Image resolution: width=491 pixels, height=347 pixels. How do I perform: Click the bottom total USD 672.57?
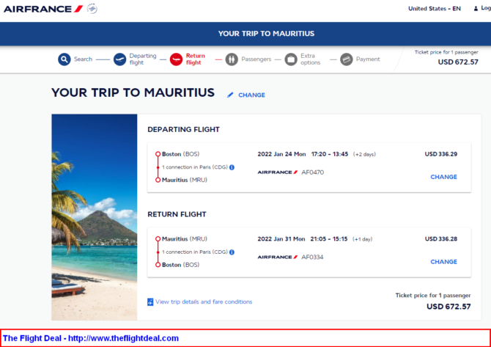[x=448, y=307]
